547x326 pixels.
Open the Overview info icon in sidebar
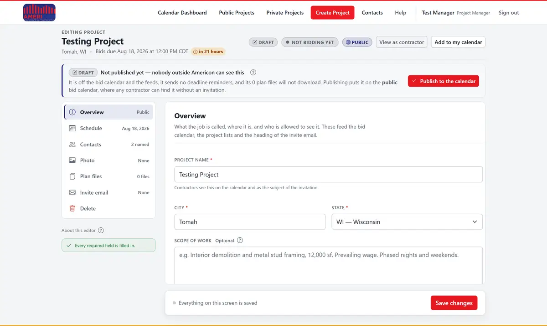[x=72, y=112]
